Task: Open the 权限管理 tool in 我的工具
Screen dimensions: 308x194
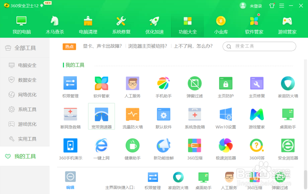Action: pos(70,87)
